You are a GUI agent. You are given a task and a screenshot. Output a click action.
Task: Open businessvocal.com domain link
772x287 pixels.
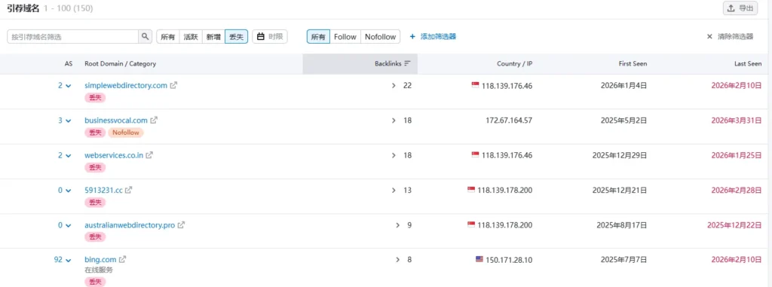[116, 120]
